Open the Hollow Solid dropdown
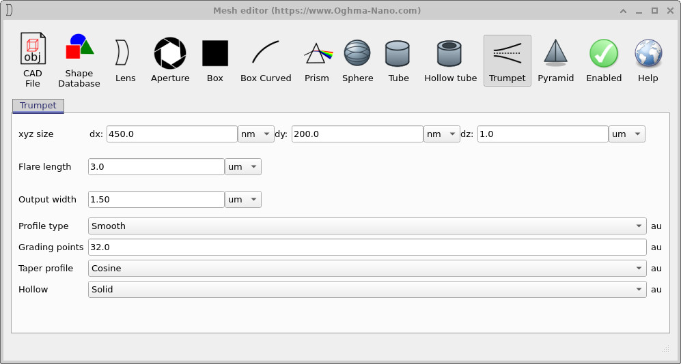Image resolution: width=681 pixels, height=364 pixels. point(367,289)
